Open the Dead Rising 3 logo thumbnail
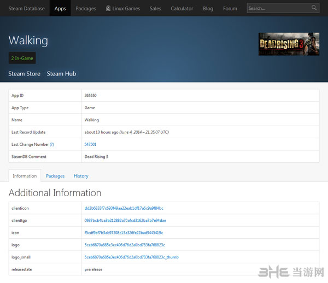The image size is (328, 283). coord(289,44)
